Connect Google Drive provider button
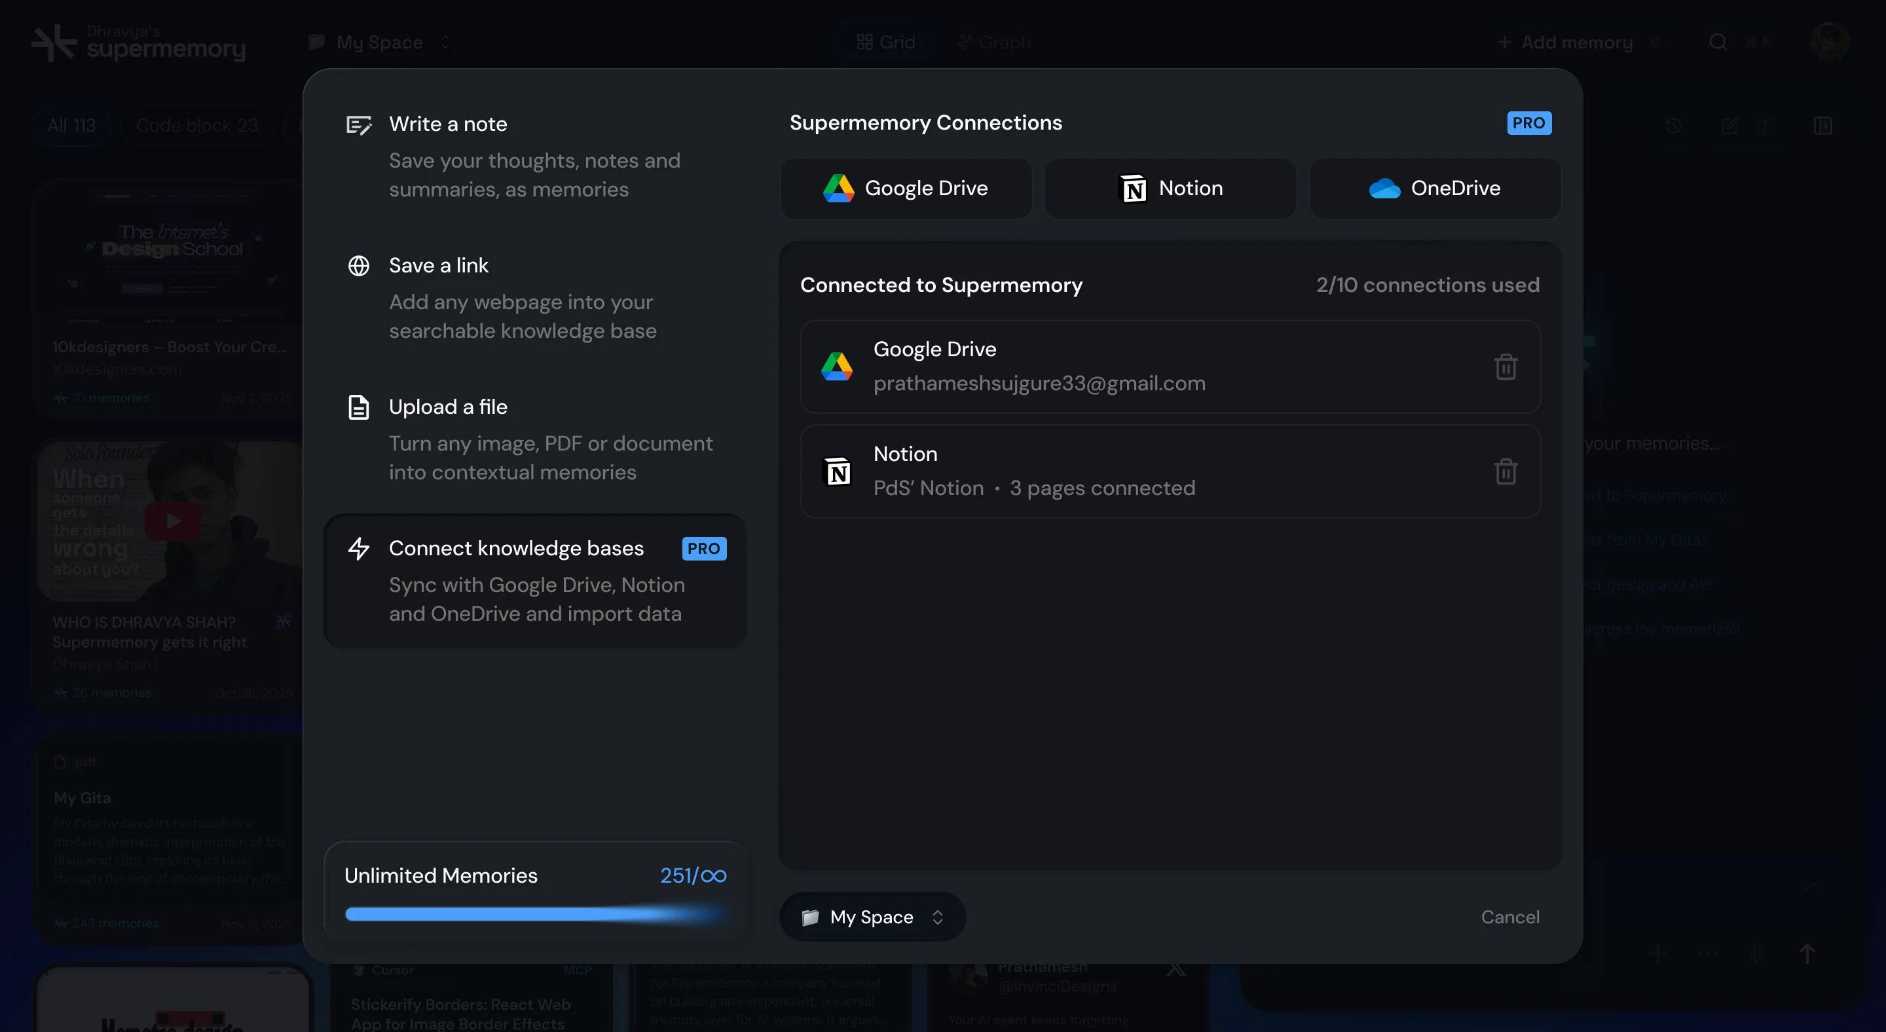Image resolution: width=1886 pixels, height=1032 pixels. 906,188
